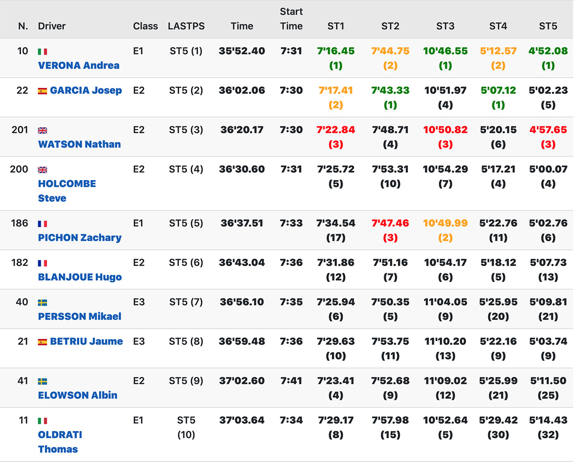Click rider number 201
574x462 pixels.
click(x=20, y=130)
